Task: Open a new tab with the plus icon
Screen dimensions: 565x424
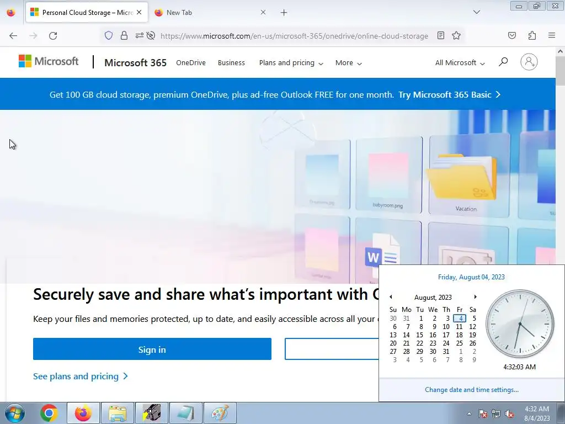Action: 284,13
